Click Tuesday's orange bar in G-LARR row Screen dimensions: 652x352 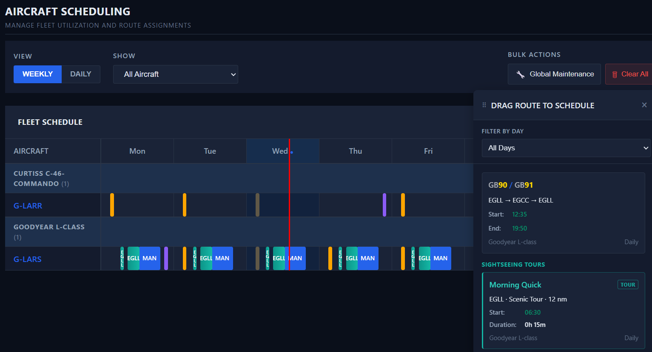185,205
